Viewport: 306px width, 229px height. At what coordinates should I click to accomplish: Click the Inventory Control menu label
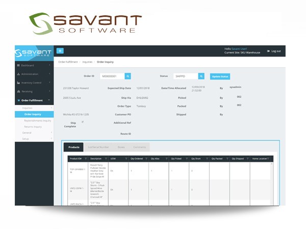32,83
